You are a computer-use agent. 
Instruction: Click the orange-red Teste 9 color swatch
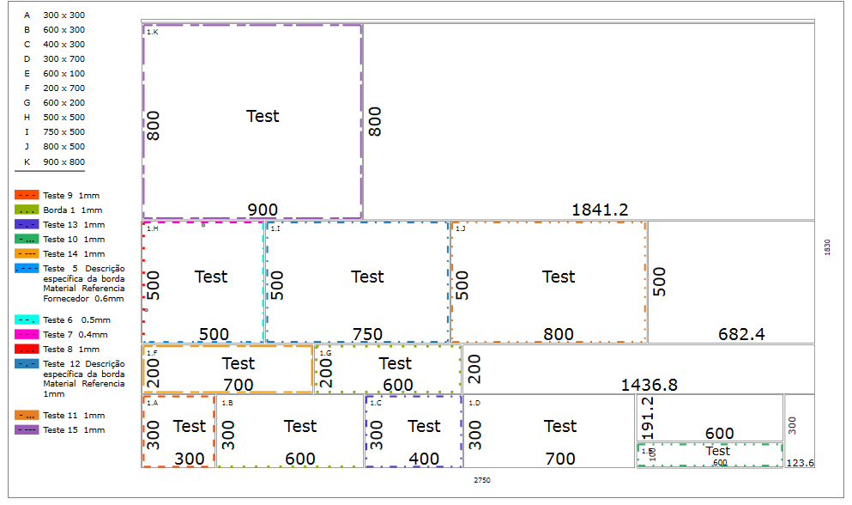27,195
